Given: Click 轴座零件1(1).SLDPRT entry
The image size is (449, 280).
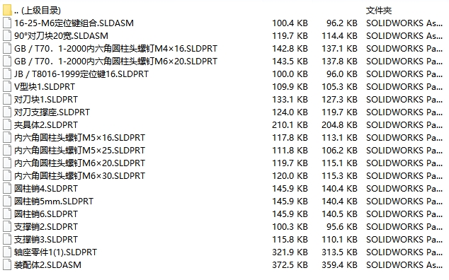Looking at the screenshot, I should pyautogui.click(x=55, y=252).
